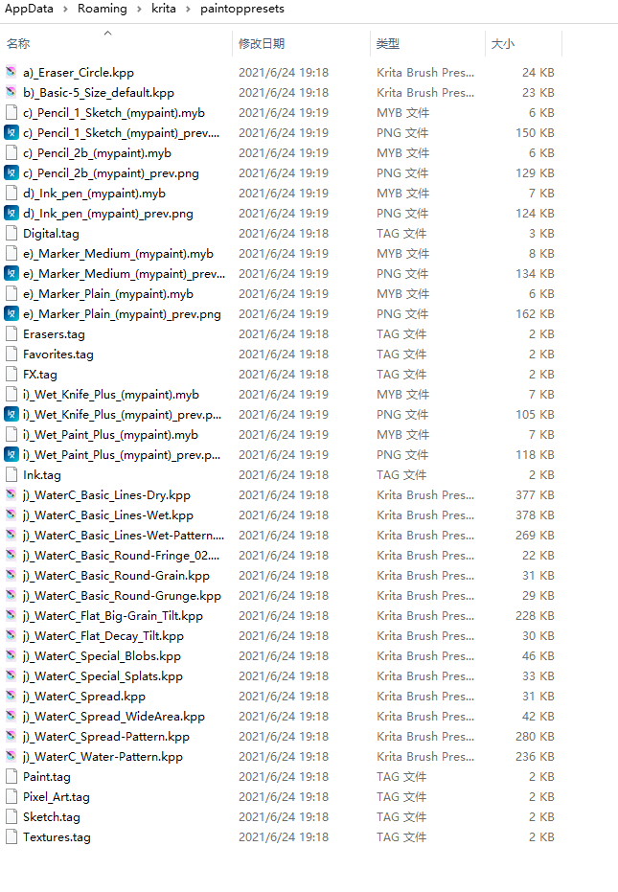
Task: Select Sketch.tag file name
Action: (x=51, y=817)
